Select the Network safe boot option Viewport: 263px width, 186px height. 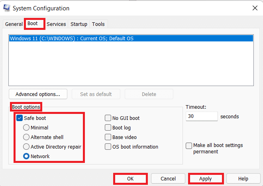pyautogui.click(x=26, y=157)
